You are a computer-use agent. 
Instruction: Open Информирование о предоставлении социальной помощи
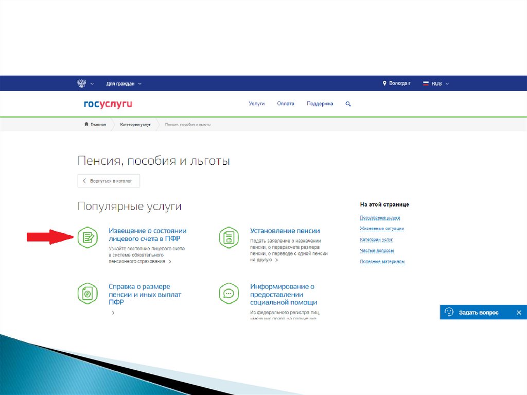(284, 295)
